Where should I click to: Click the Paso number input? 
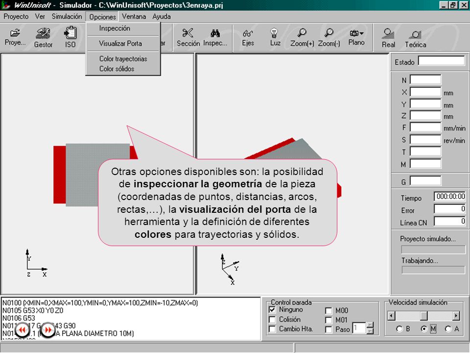tap(359, 328)
